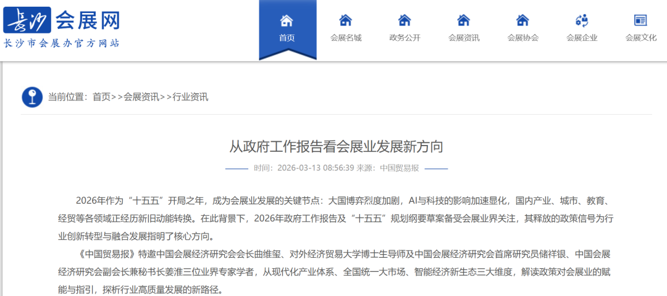This screenshot has width=667, height=296.
Task: Click the blue location pin icon
Action: click(32, 97)
